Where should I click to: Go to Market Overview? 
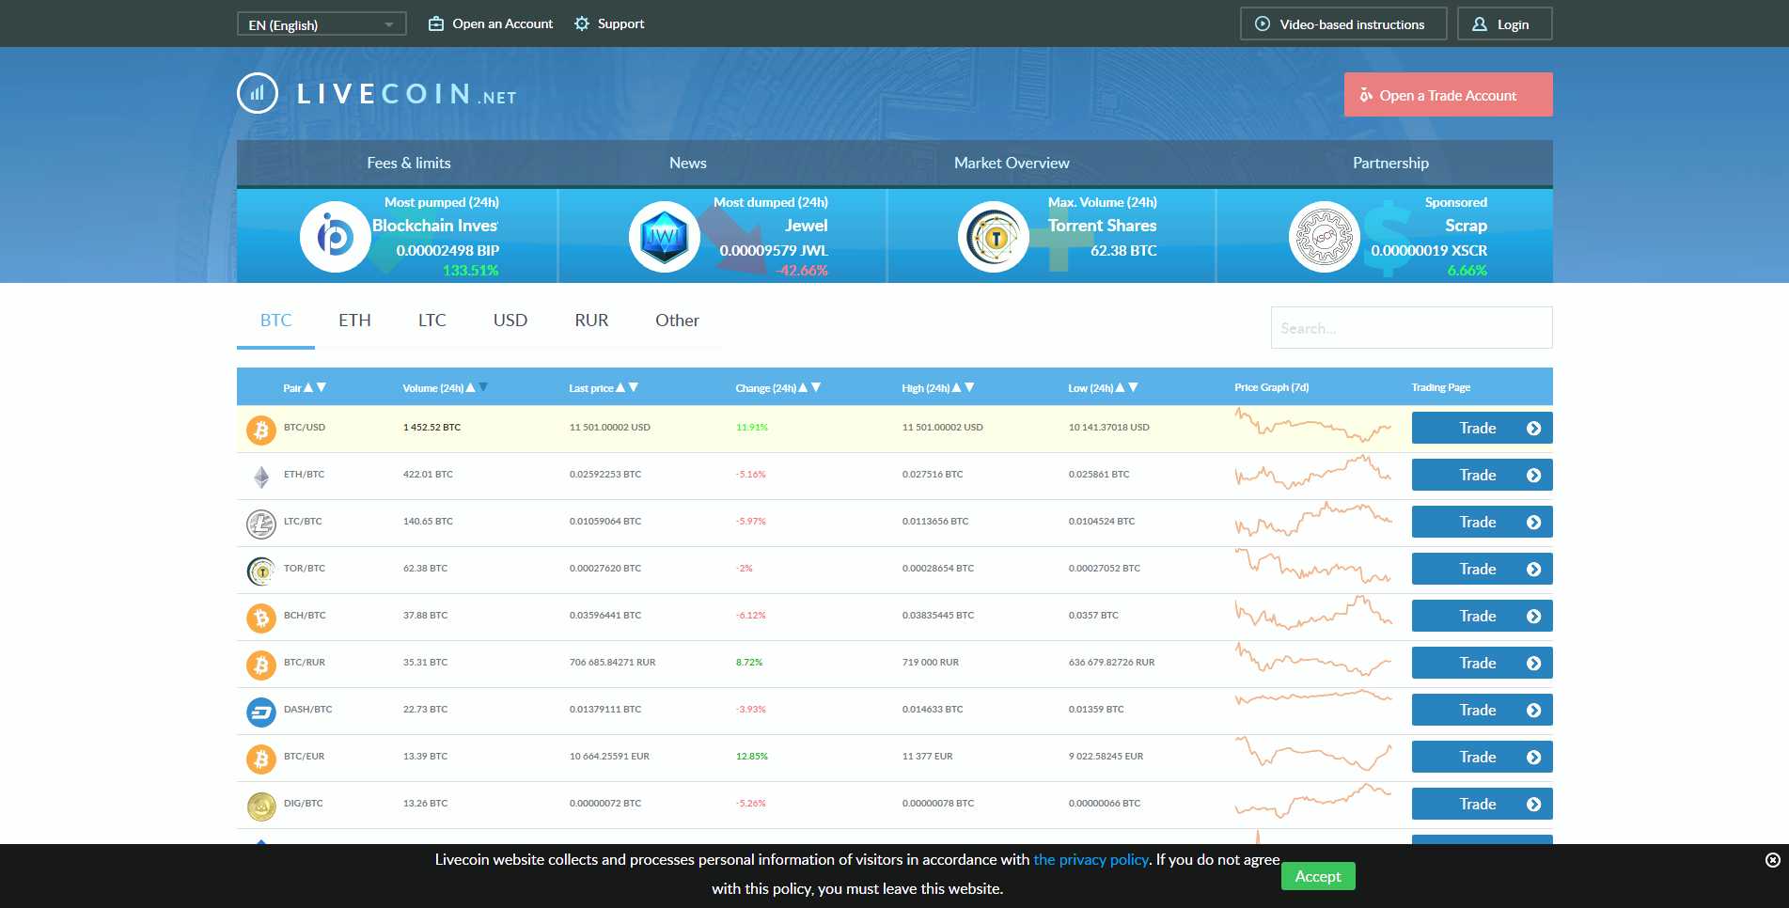point(1012,163)
